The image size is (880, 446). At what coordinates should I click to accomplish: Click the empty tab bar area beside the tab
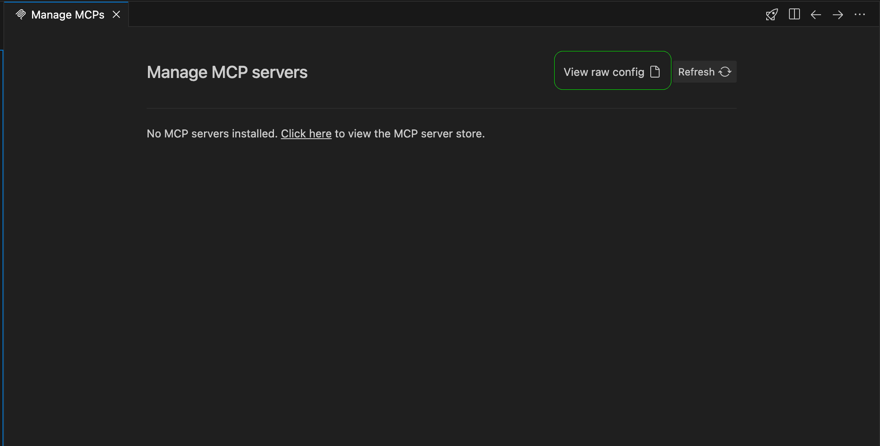(421, 14)
